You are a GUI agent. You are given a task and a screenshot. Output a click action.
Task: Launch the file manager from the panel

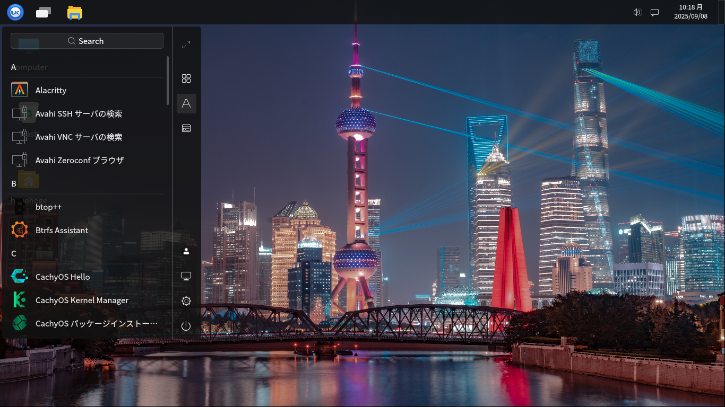pos(75,12)
